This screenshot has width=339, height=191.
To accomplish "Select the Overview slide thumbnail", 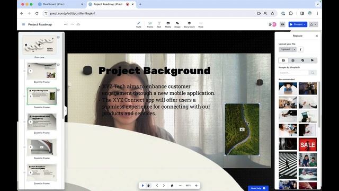I will [39, 45].
